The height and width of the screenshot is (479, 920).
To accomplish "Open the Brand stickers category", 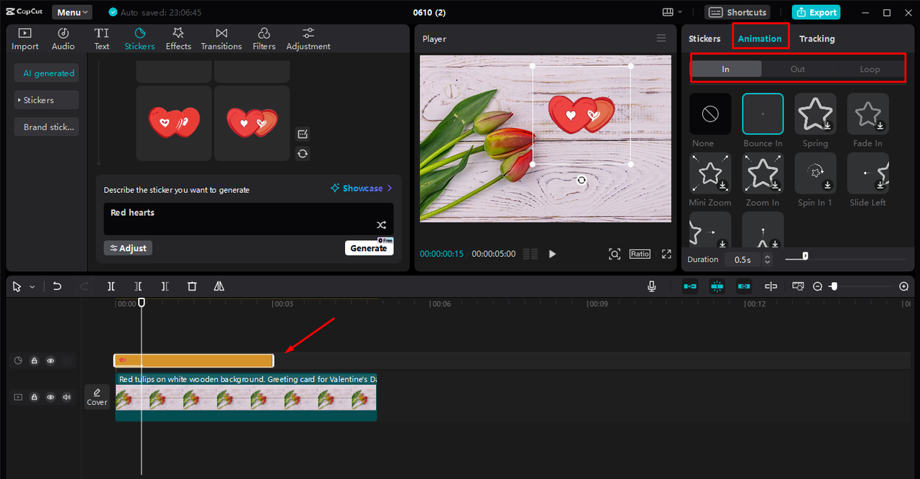I will click(x=45, y=127).
